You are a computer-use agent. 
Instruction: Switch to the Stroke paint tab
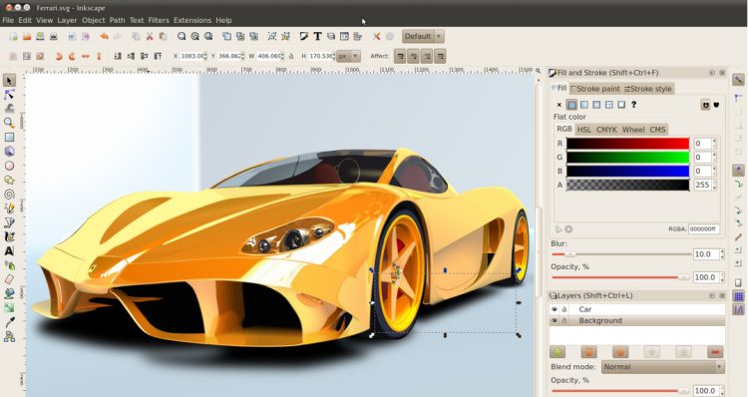pos(594,89)
